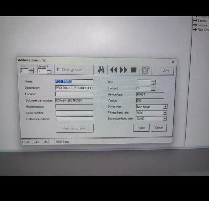This screenshot has height=201, width=209.
Task: Click the Description field
Action: (x=74, y=88)
